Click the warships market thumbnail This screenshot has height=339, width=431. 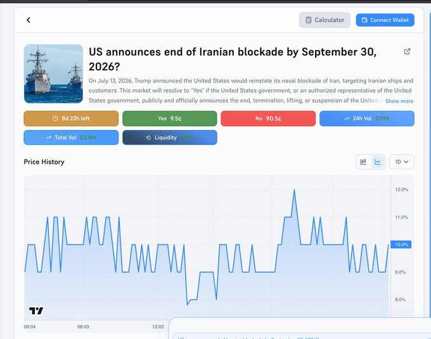tap(53, 74)
